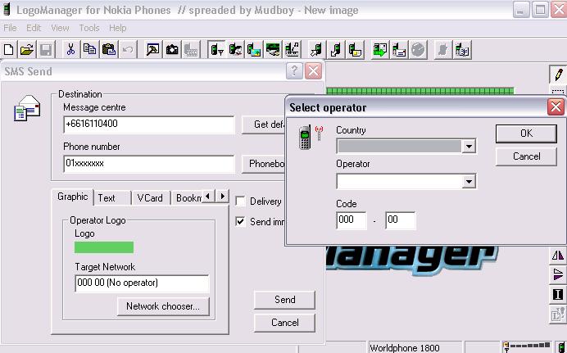Click the phone with person picture icon
Screen dimensions: 567x353
235,49
